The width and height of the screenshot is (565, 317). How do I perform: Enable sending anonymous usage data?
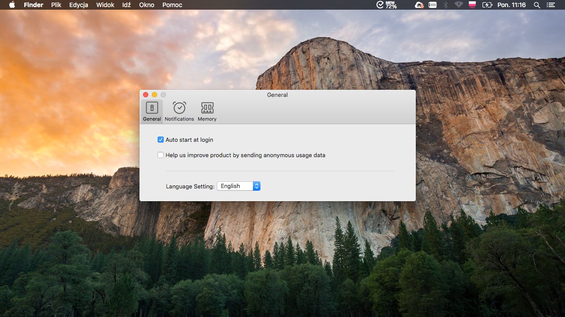pyautogui.click(x=161, y=155)
